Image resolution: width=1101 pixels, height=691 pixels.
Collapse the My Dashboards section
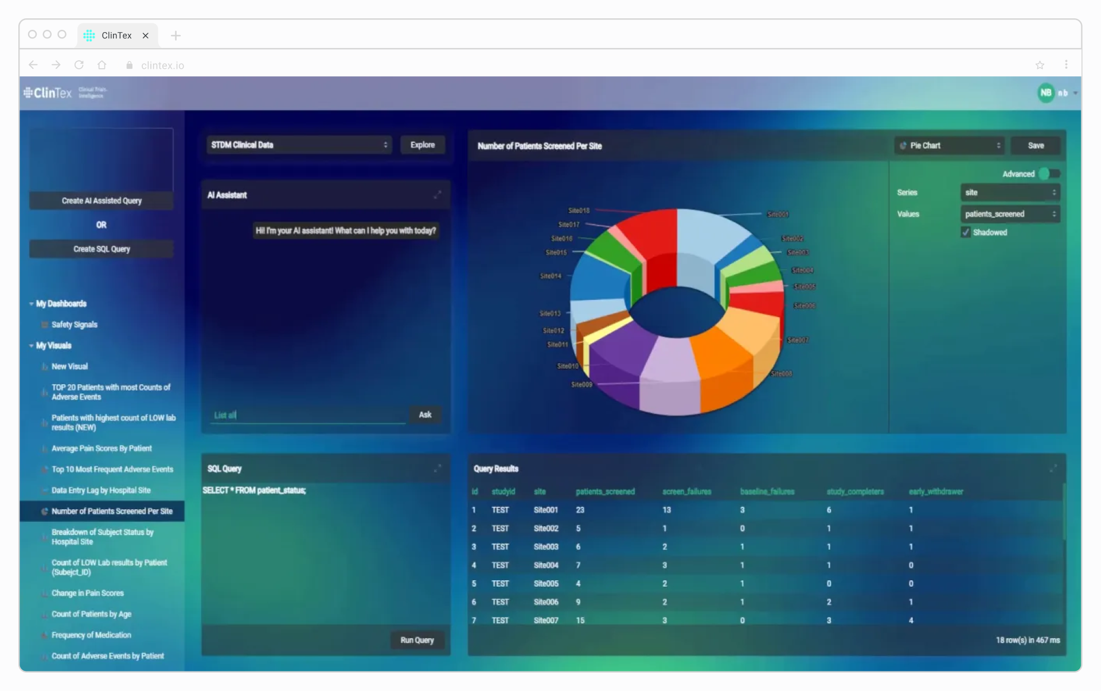coord(32,303)
